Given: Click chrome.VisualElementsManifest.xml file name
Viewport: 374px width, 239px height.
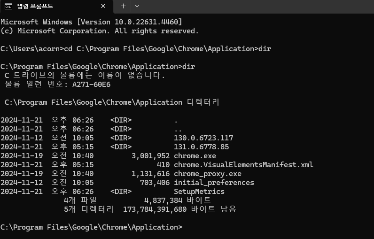Looking at the screenshot, I should (243, 165).
